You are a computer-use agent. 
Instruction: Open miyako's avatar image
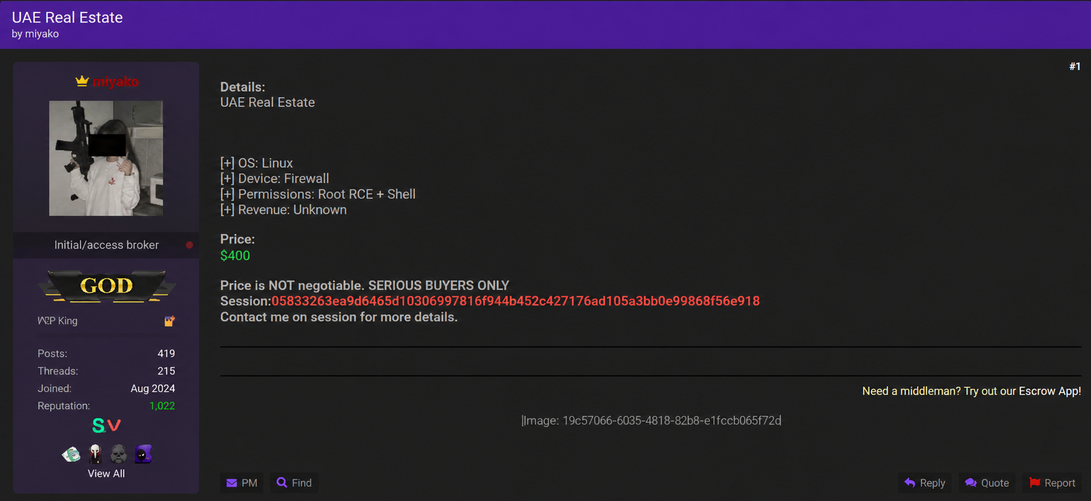tap(106, 158)
